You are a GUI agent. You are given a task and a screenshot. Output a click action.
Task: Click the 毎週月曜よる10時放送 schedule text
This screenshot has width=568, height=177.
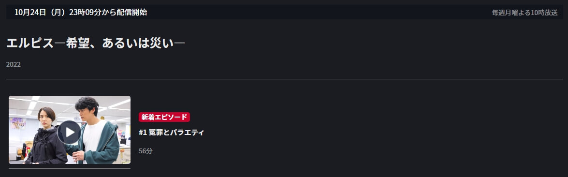point(524,13)
